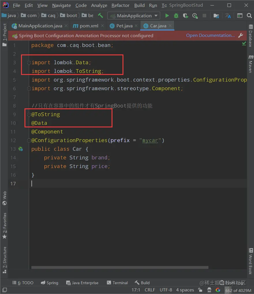Click the Build project hammer icon
254x294 pixels.
click(101, 16)
